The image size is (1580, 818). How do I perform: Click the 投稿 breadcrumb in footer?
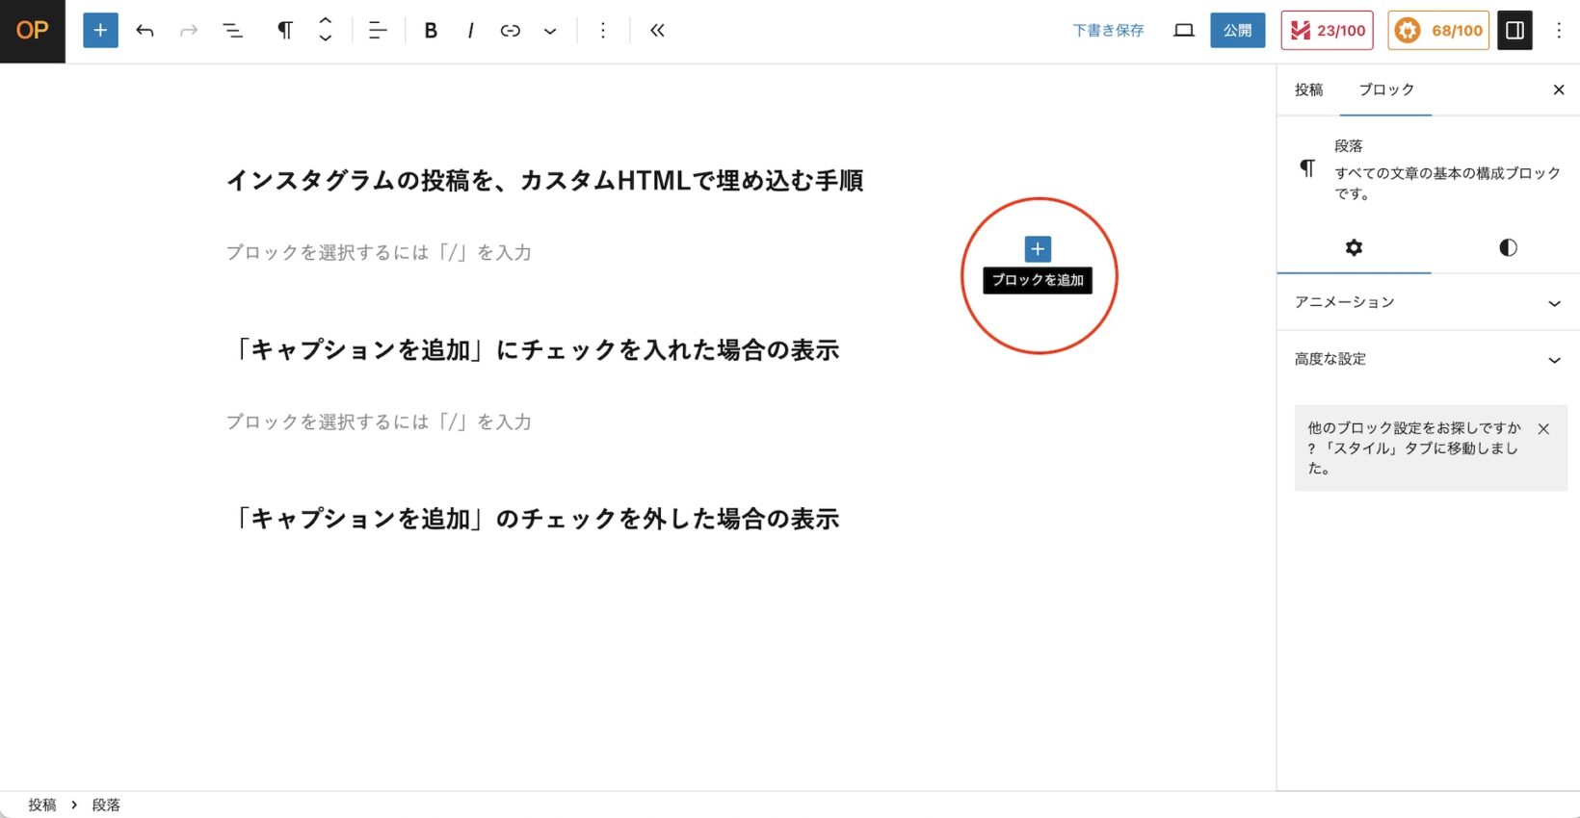42,805
